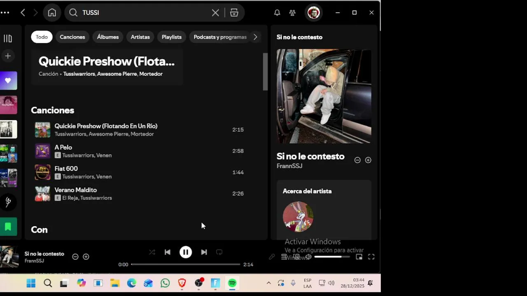Open the Acerca del artista avatar

tap(298, 217)
